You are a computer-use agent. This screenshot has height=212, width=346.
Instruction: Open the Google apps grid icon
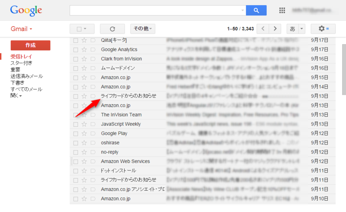282,10
